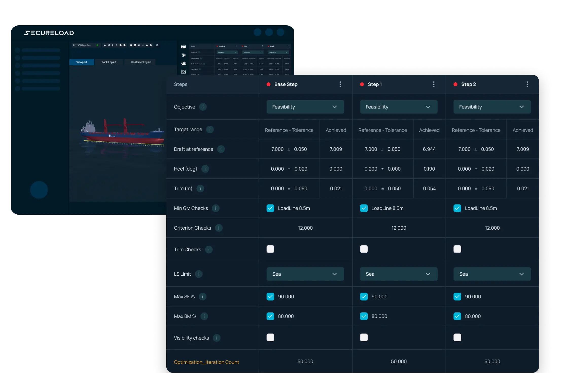Open Objective Feasibility dropdown for Base Step
Screen dimensions: 566x373
305,107
